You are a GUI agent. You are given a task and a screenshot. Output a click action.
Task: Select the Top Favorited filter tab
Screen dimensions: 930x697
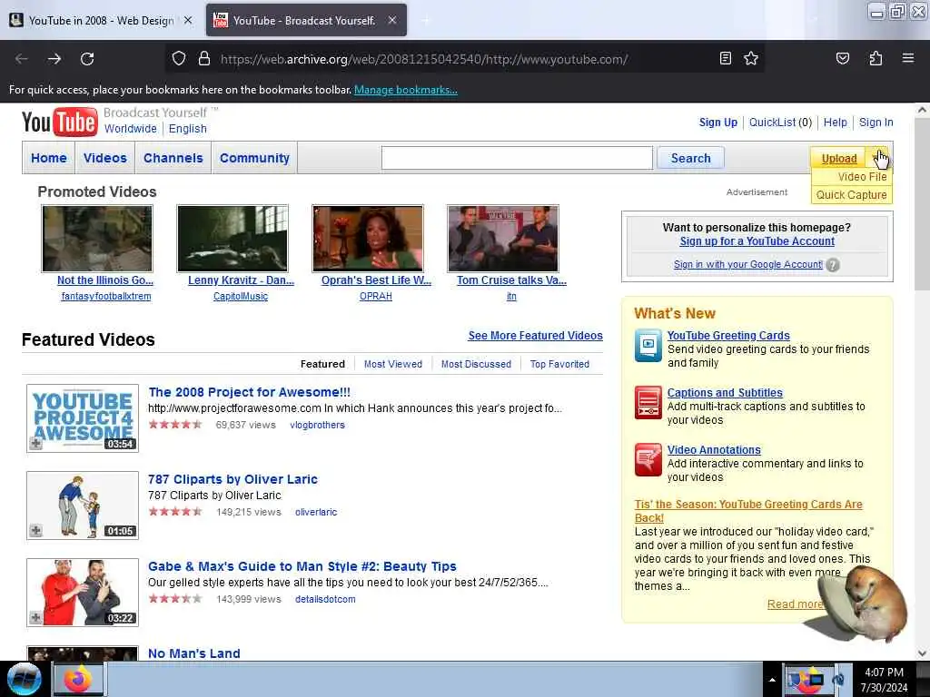coord(559,364)
